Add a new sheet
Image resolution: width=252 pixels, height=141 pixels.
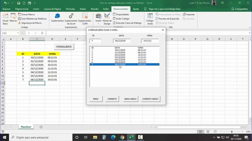tap(41, 127)
